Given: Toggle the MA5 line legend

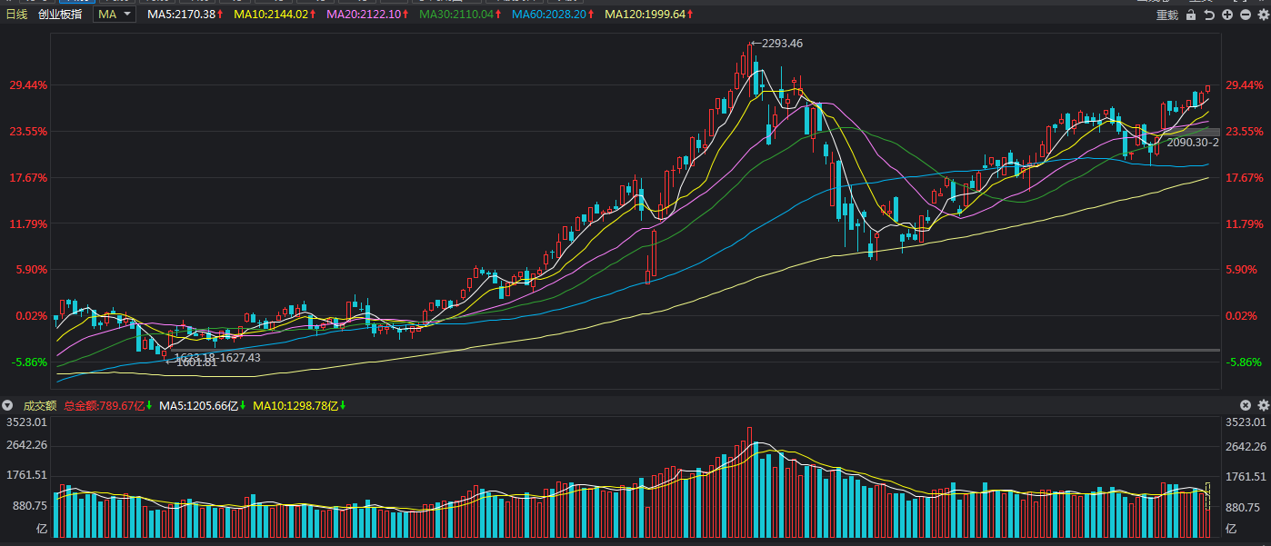Looking at the screenshot, I should pyautogui.click(x=185, y=15).
